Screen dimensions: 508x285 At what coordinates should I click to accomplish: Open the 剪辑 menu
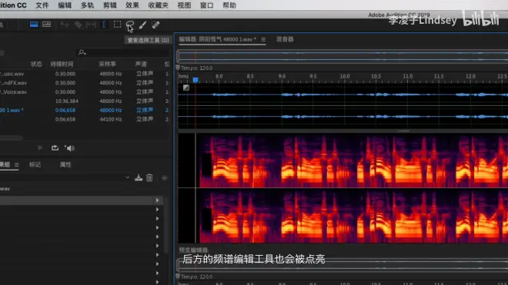pyautogui.click(x=110, y=5)
